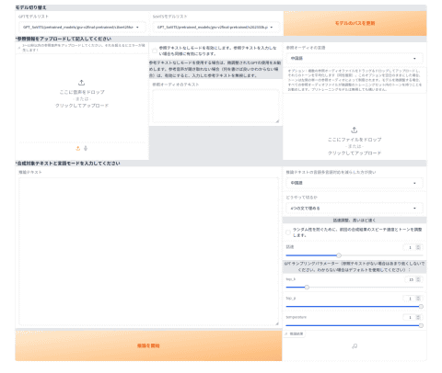
Task: Click the top_k slider handle
Action: pos(307,287)
